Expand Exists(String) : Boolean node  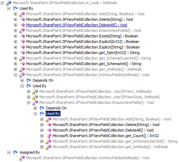pos(15,36)
